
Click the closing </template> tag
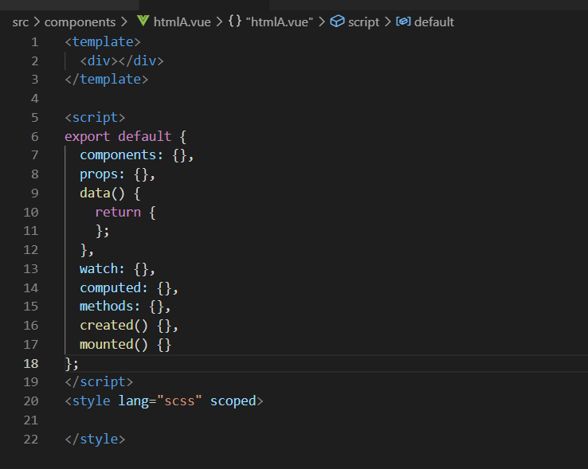point(107,80)
